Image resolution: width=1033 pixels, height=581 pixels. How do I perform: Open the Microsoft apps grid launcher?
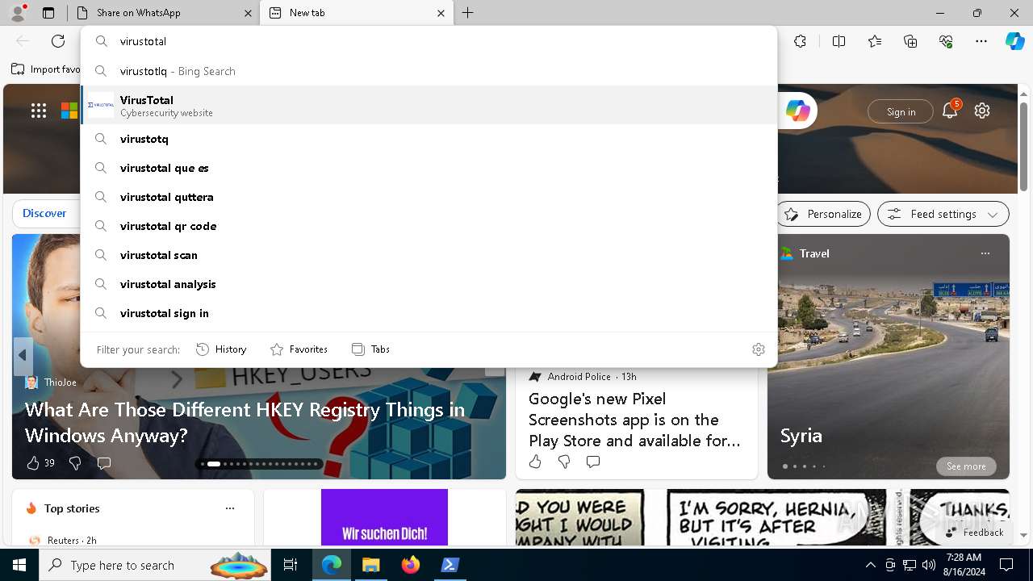39,111
